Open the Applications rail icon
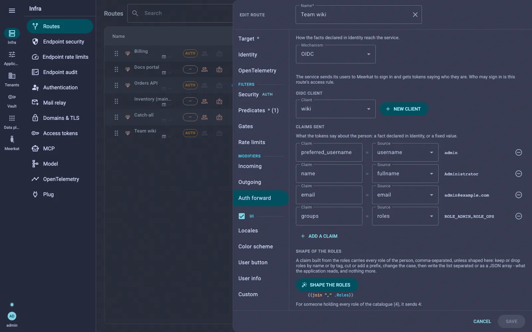 [12, 54]
